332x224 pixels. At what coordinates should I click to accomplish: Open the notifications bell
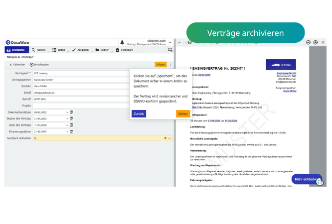tap(122, 42)
